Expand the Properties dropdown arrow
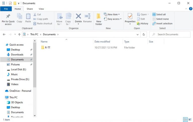Screen dimensions: 193x122 [x=130, y=24]
